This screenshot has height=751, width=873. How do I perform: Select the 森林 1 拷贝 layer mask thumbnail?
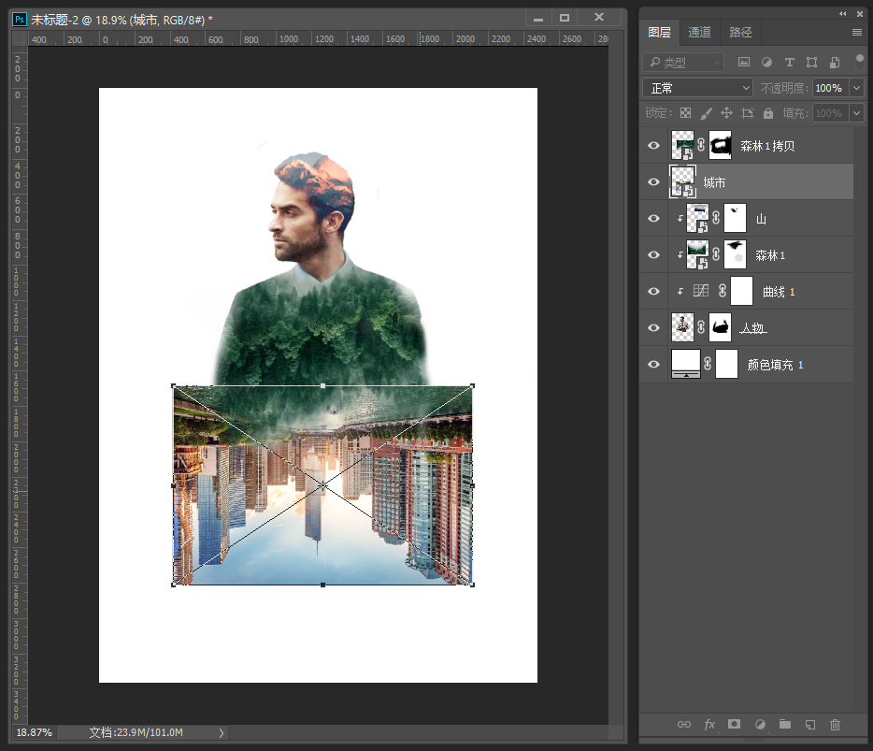pos(720,145)
